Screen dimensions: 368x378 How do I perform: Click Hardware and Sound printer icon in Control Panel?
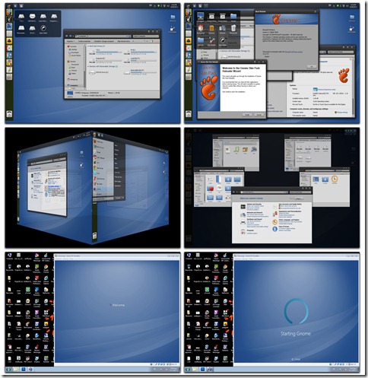pos(243,222)
